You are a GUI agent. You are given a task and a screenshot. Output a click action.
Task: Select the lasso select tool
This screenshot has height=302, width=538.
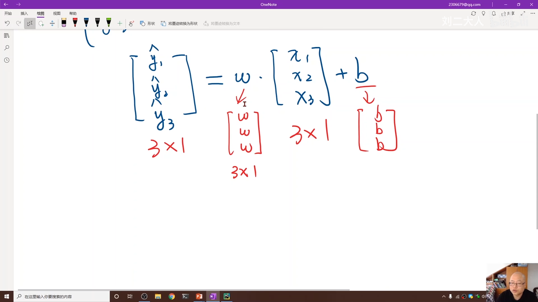(x=41, y=23)
